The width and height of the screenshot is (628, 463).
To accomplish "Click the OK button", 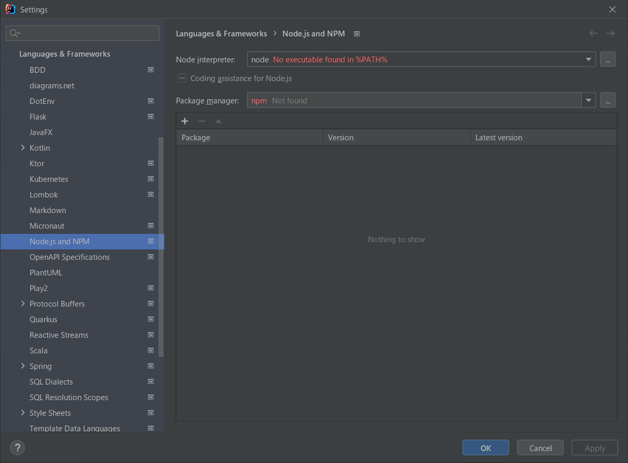I will coord(486,448).
